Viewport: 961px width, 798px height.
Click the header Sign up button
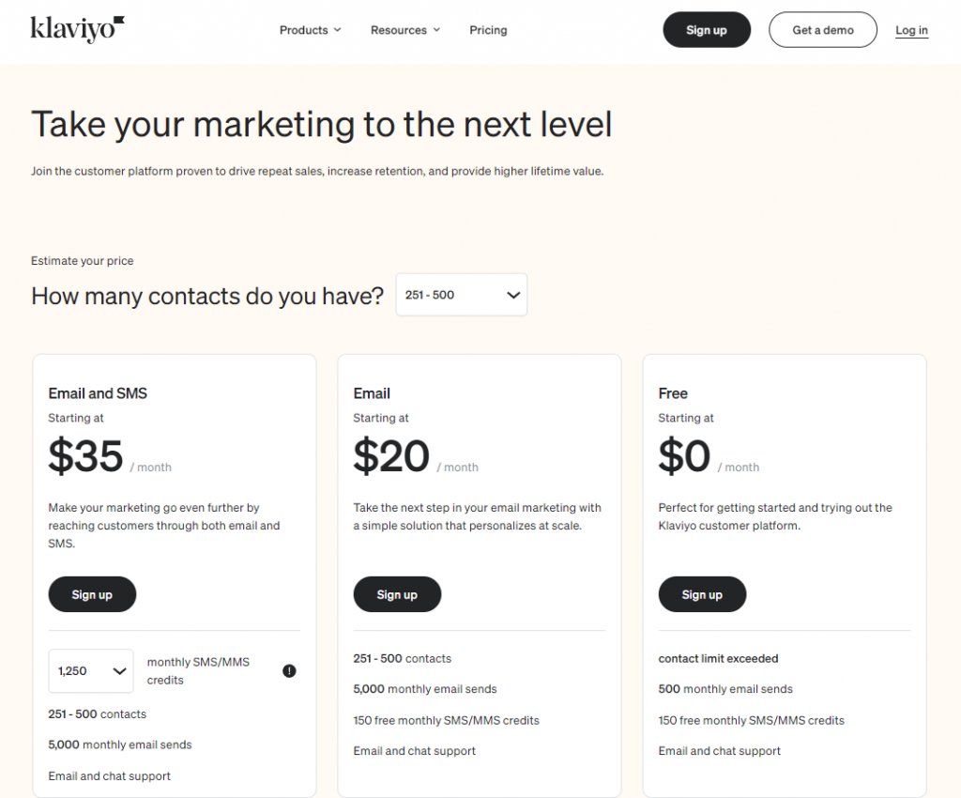(707, 30)
